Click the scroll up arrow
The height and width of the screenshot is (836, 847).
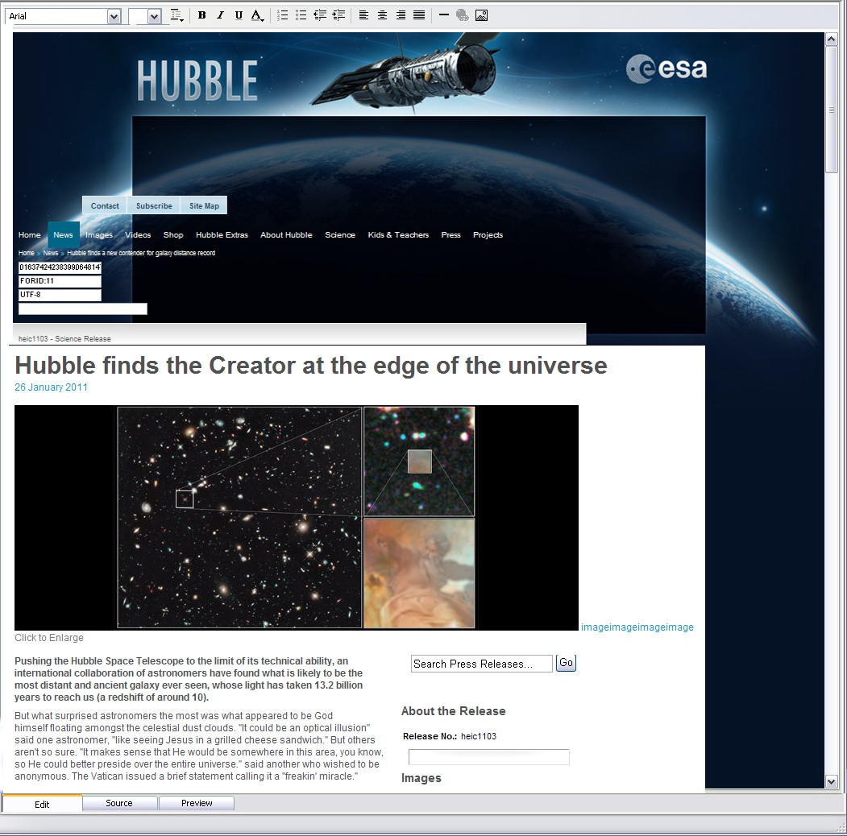pos(832,39)
